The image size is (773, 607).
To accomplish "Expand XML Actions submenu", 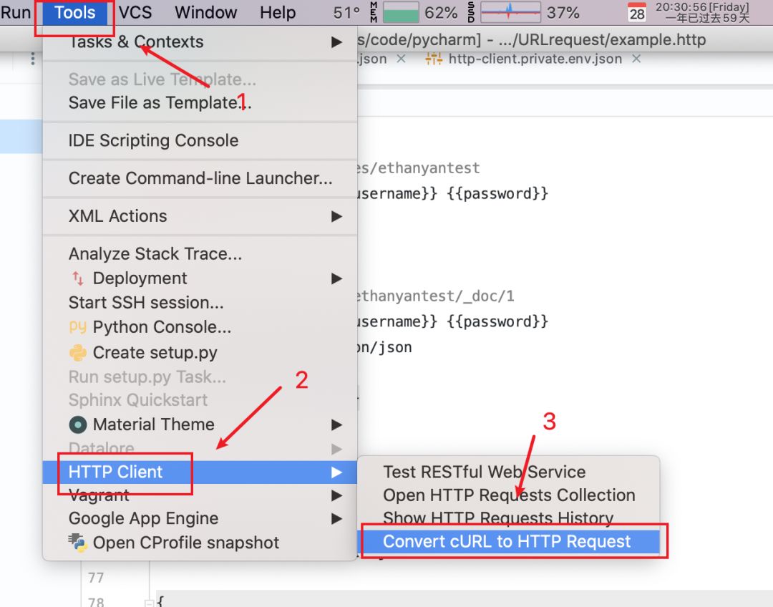I will pos(200,216).
